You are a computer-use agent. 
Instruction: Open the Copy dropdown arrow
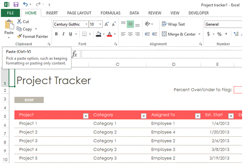[x=36, y=29]
